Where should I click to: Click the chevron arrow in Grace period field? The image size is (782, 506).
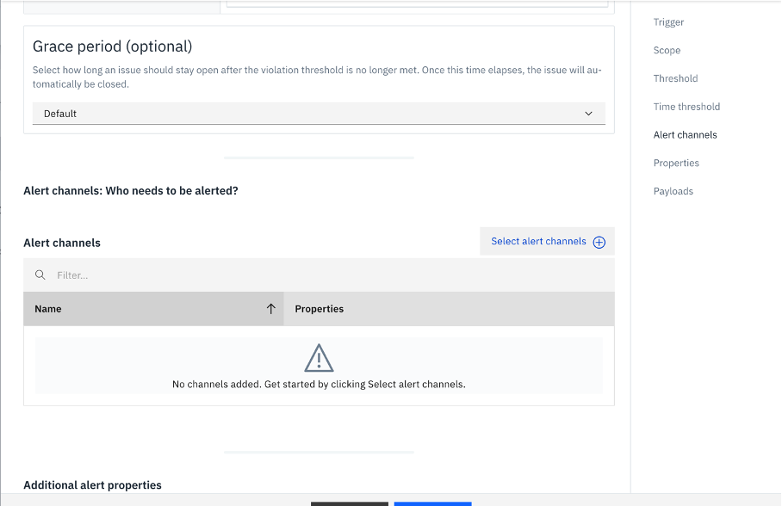588,114
